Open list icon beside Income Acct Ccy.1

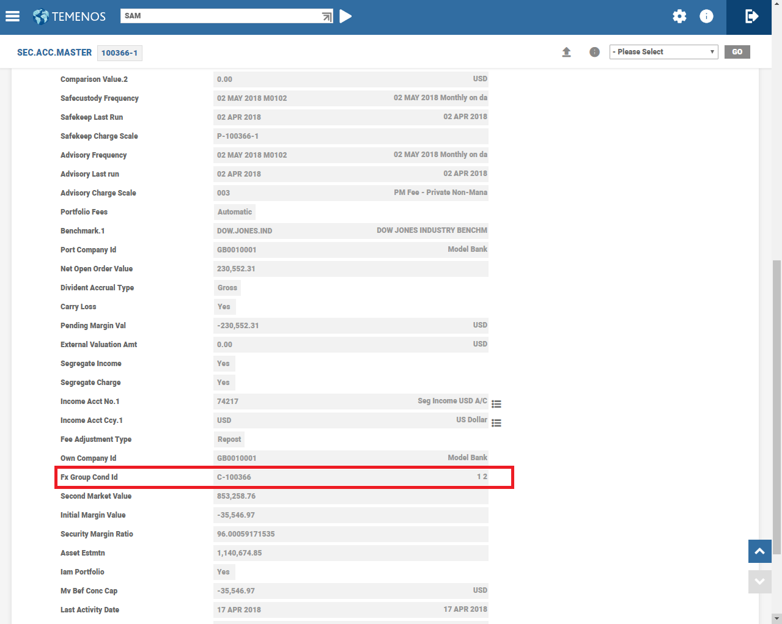pos(496,423)
